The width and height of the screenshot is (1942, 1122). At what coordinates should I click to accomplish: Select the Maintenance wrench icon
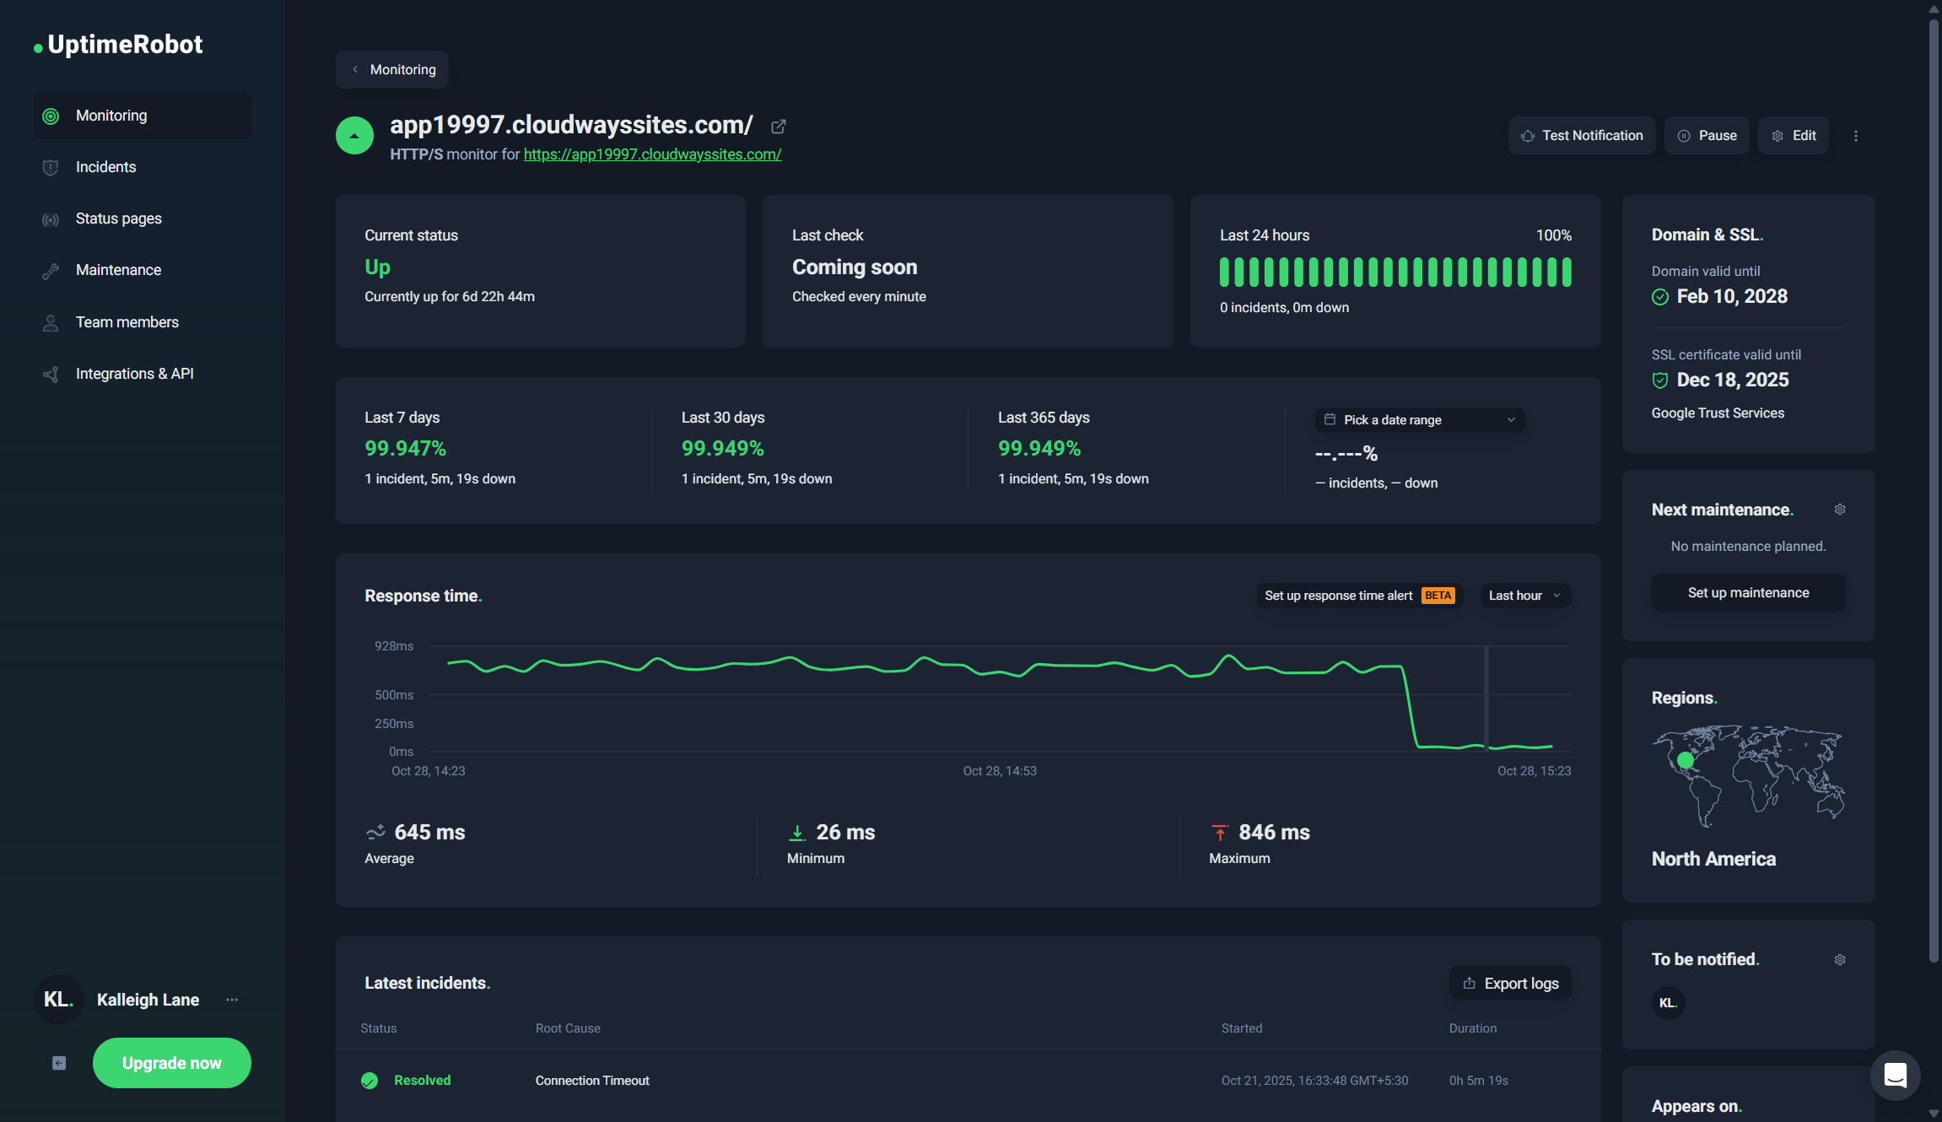coord(51,270)
